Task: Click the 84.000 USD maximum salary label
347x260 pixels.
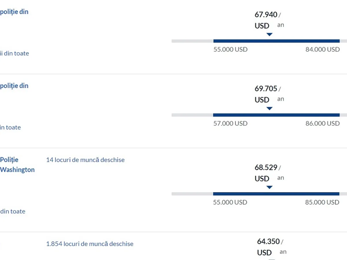Action: coord(322,49)
